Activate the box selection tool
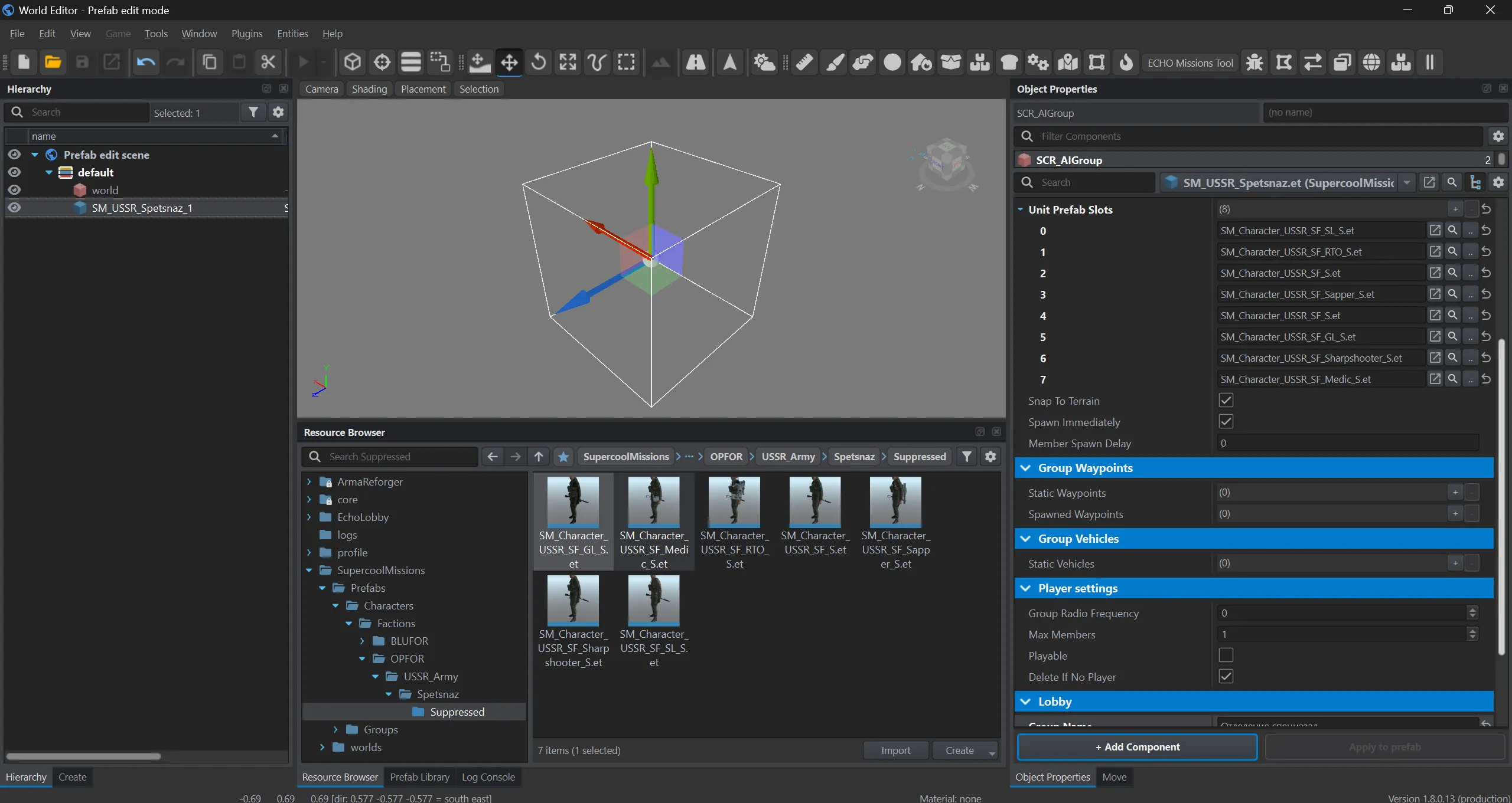Image resolution: width=1512 pixels, height=803 pixels. (x=626, y=62)
